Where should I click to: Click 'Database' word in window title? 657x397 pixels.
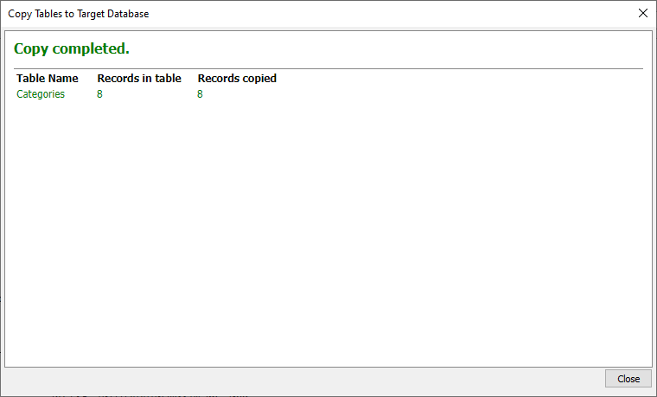click(x=128, y=14)
